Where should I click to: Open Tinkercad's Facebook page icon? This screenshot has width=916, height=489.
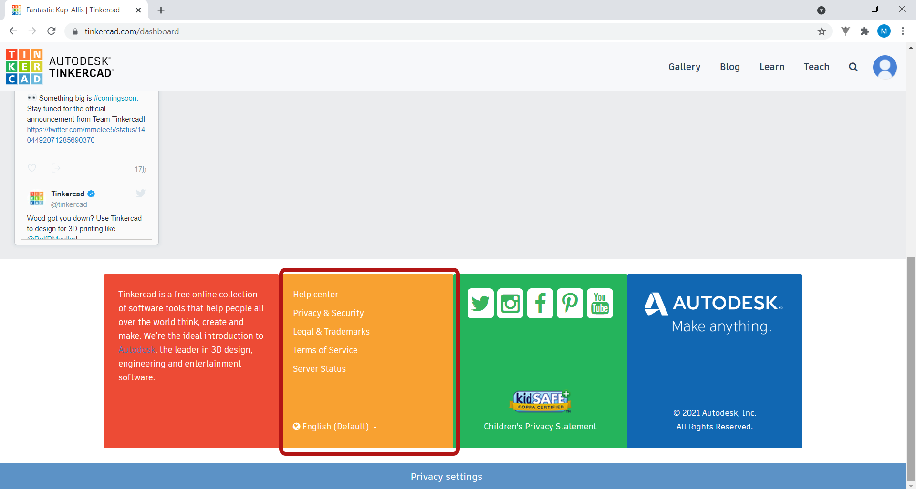[540, 303]
